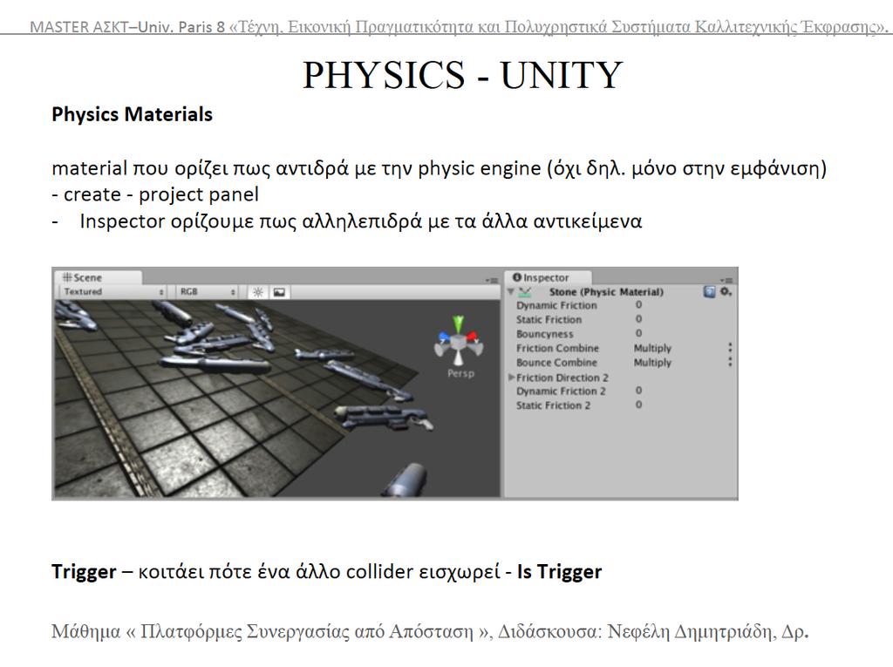Open the Friction Combine Multiply dropdown
The image size is (893, 667).
(682, 348)
